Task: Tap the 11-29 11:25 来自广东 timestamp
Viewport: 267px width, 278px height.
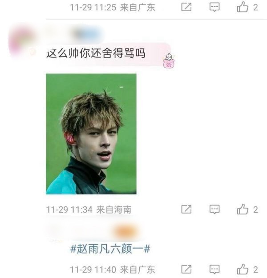Action: pyautogui.click(x=113, y=8)
